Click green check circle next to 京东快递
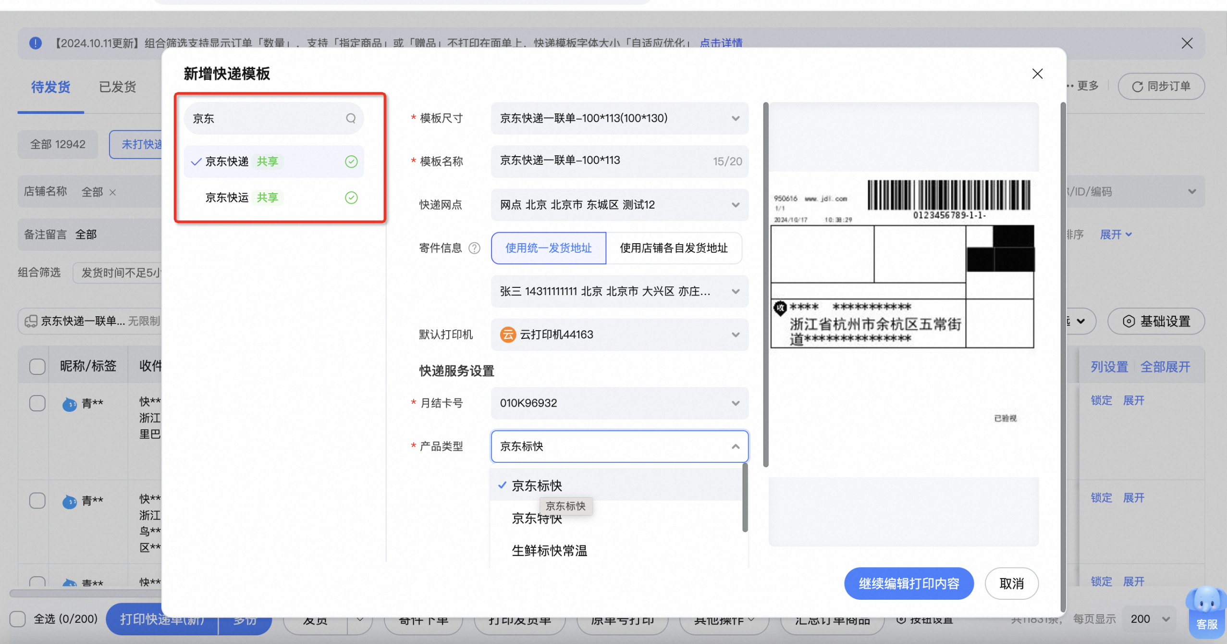The width and height of the screenshot is (1227, 644). click(x=351, y=161)
